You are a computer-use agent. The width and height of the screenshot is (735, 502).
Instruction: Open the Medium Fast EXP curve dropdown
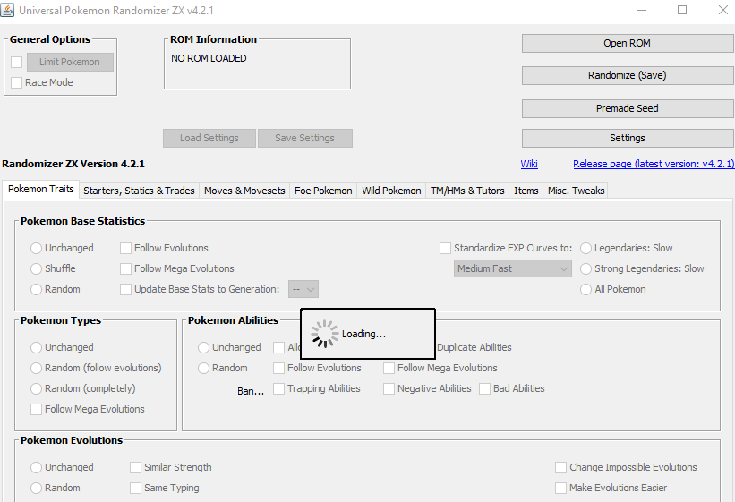click(x=513, y=268)
